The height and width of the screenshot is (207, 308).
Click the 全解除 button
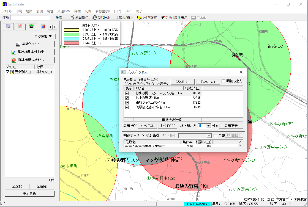tap(42, 186)
